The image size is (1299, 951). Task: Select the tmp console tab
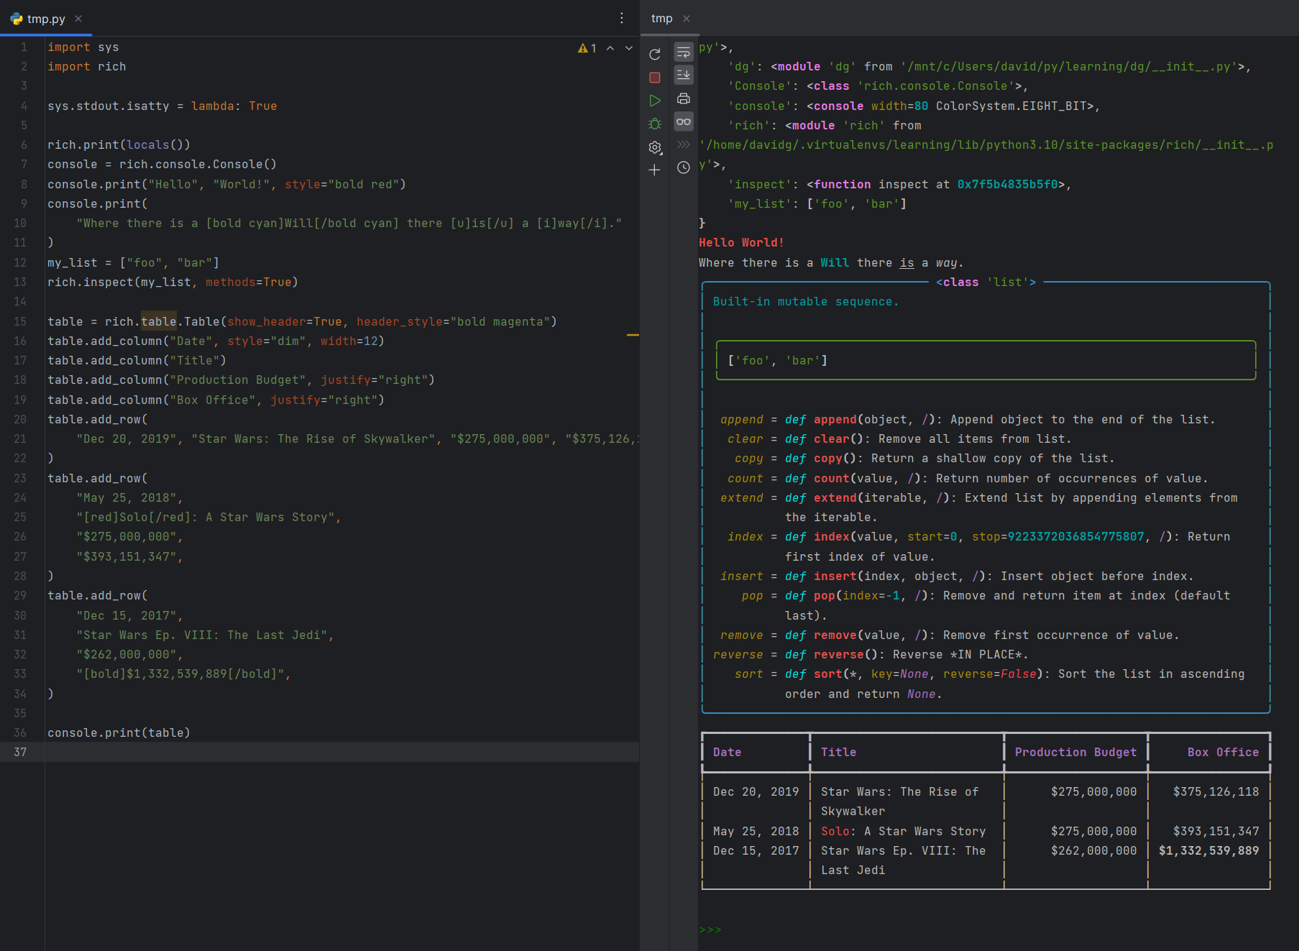click(x=661, y=18)
